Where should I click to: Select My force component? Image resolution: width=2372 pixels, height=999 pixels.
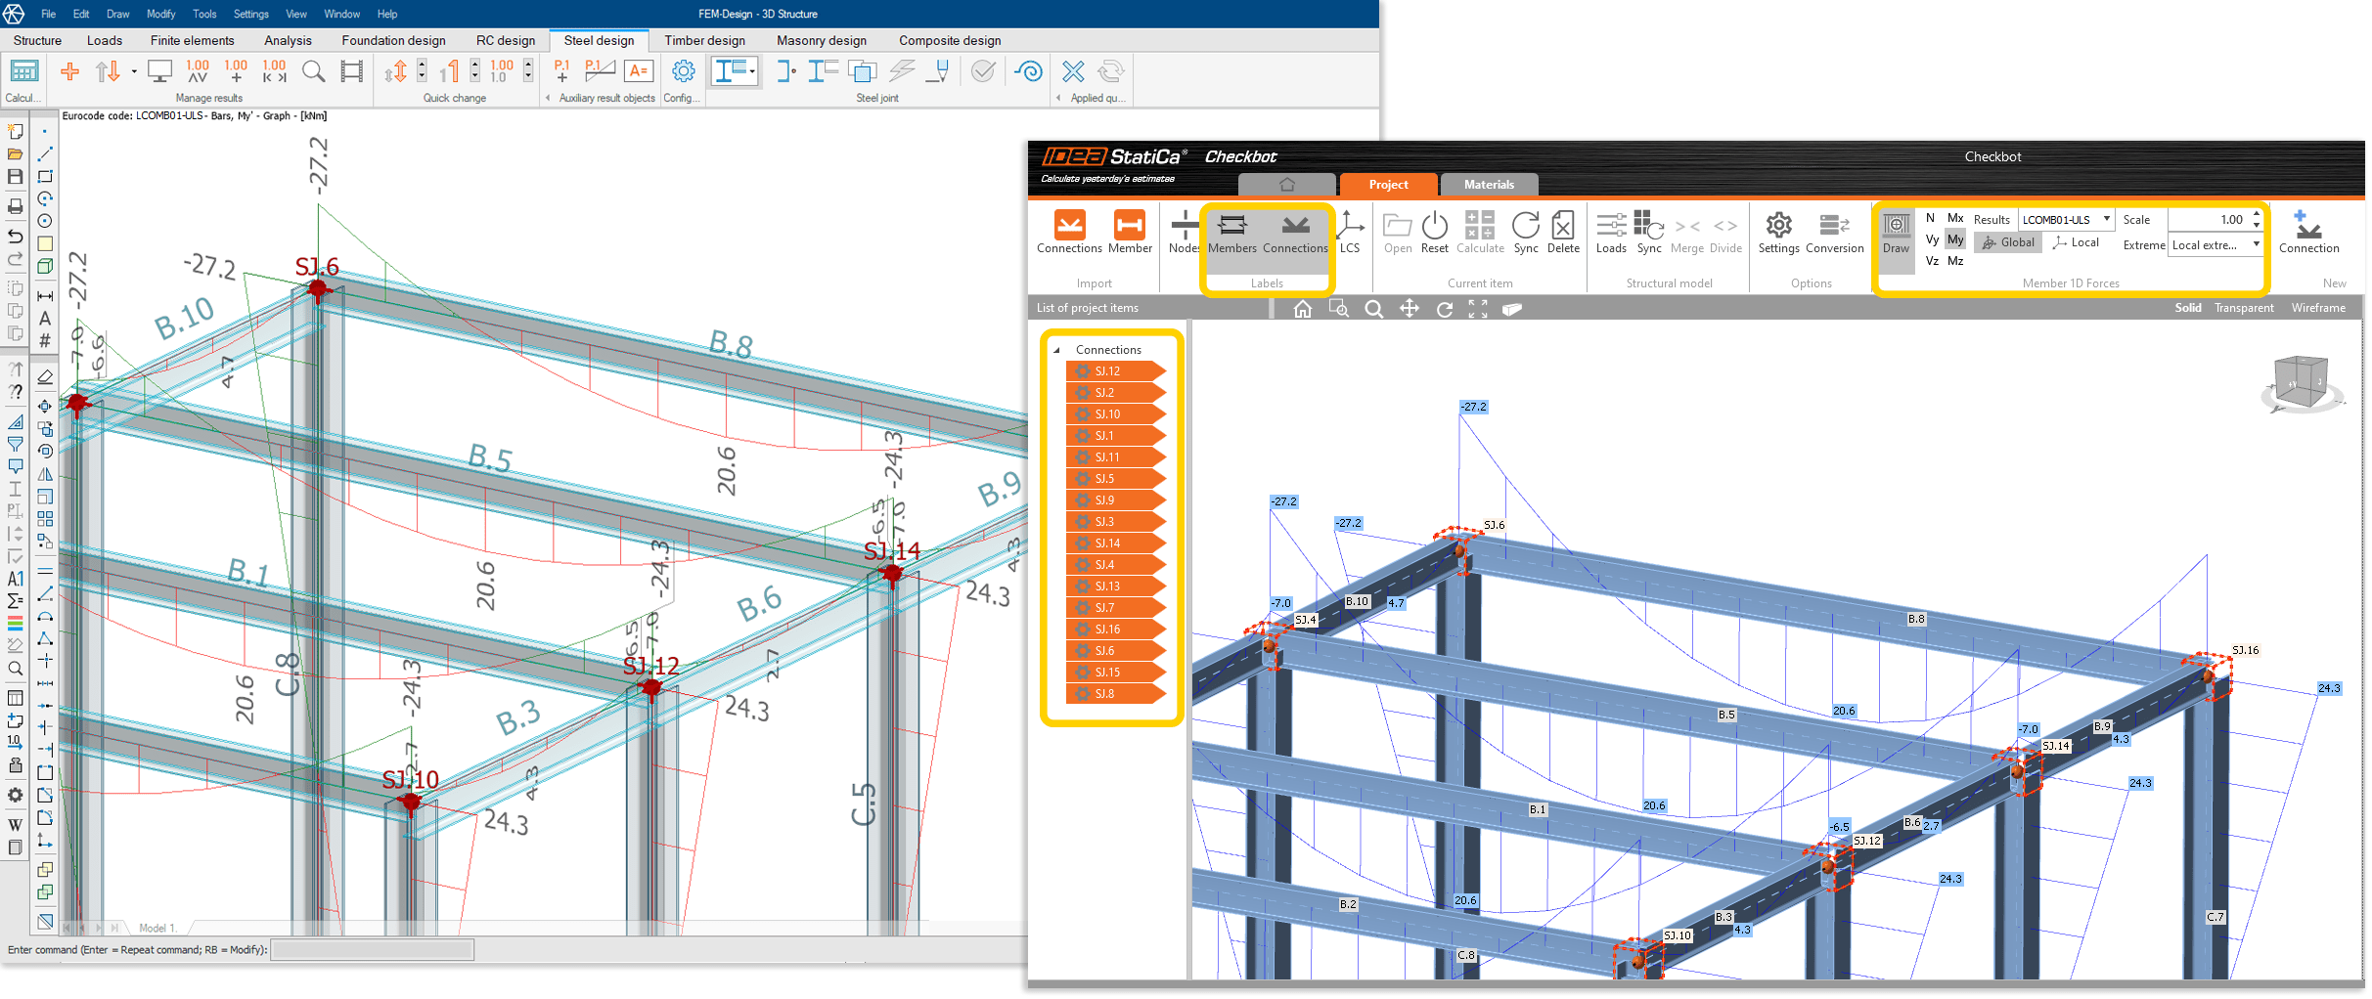(x=1955, y=239)
